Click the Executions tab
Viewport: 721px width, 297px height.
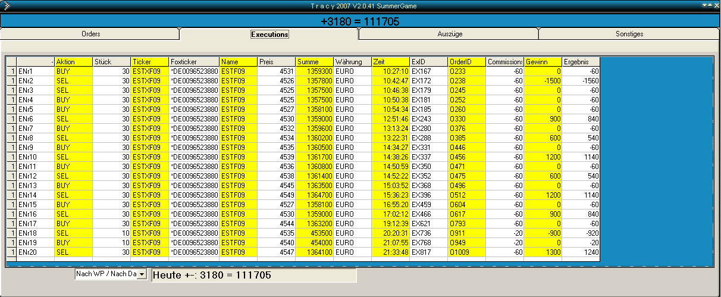(x=269, y=34)
